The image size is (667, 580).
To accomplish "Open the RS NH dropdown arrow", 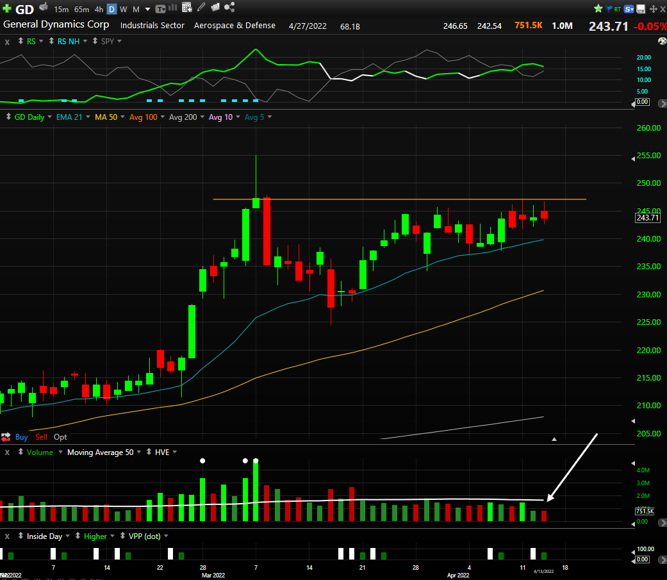I will 85,41.
